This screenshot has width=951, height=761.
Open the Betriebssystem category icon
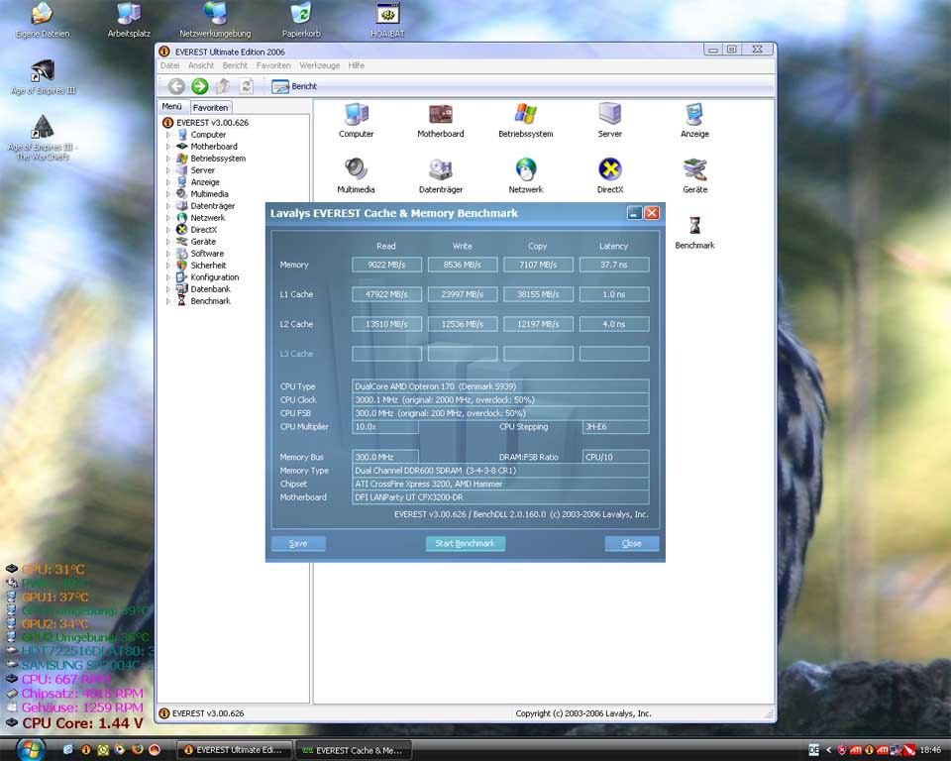(525, 120)
